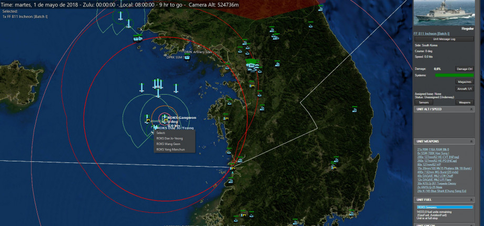Click the green Systems status bar
Screen dimensions: 484x226
(x=454, y=75)
